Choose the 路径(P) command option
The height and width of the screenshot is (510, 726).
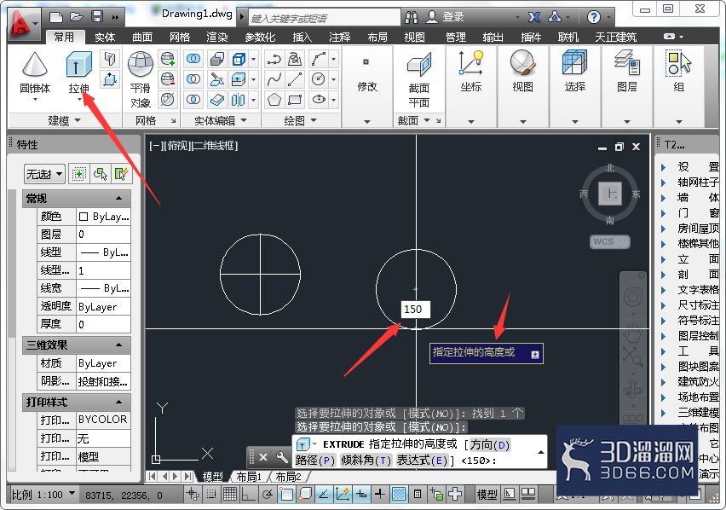[x=314, y=461]
